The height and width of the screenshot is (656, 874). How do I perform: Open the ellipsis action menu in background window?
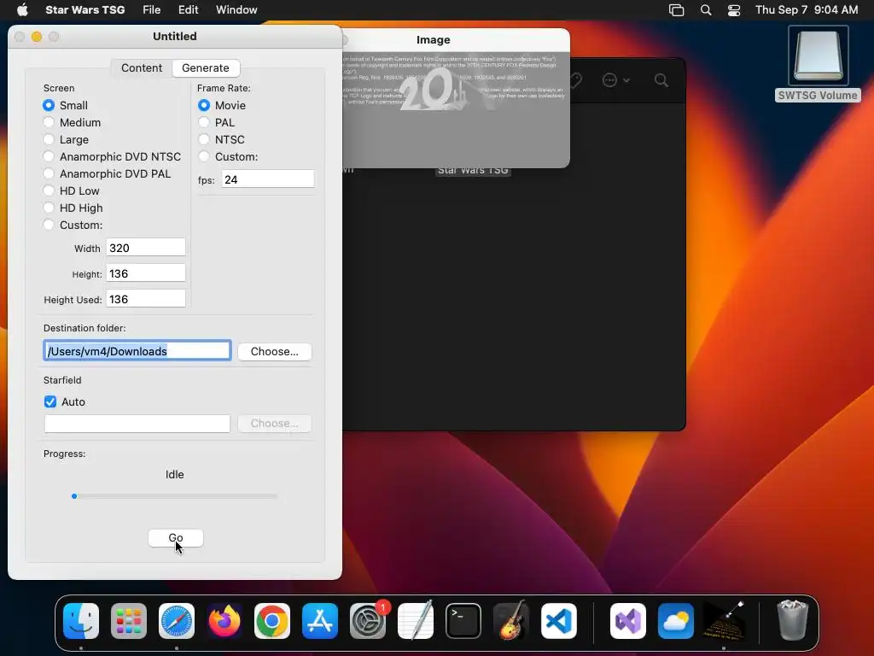615,80
